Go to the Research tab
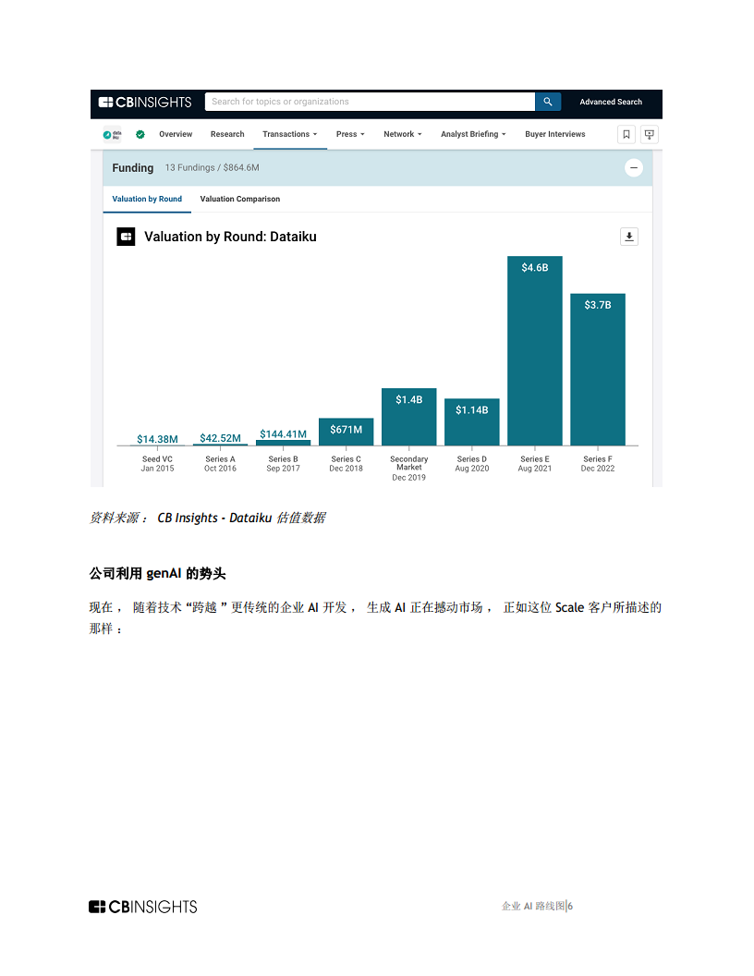Screen dimensions: 754x976 pyautogui.click(x=227, y=134)
